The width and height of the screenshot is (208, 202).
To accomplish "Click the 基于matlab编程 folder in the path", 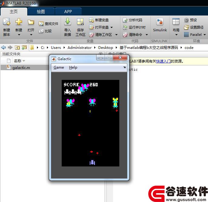I will point(149,48).
